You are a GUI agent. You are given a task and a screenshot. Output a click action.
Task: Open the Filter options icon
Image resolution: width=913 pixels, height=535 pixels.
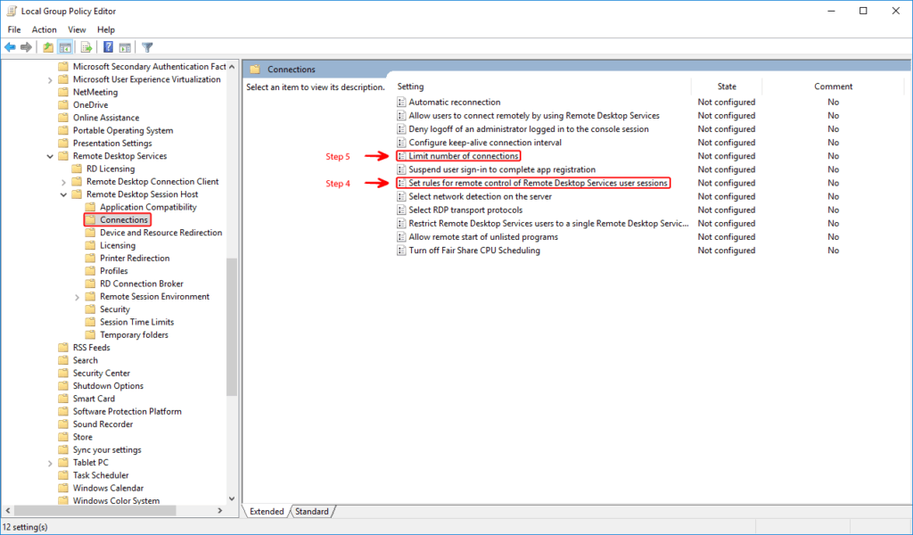148,46
